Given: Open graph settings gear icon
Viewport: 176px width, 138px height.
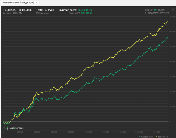Looking at the screenshot, I should click(x=173, y=10).
